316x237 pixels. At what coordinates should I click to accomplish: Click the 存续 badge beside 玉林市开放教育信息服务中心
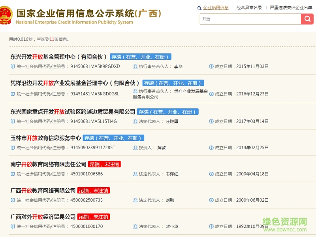[x=113, y=138]
